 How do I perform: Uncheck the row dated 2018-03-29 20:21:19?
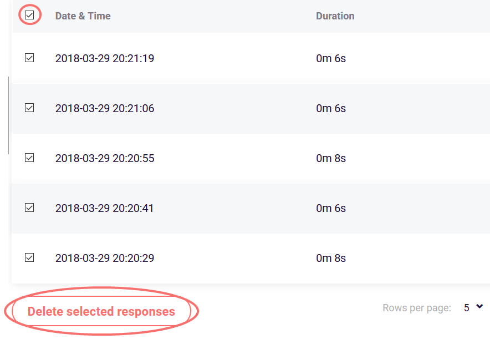point(29,58)
